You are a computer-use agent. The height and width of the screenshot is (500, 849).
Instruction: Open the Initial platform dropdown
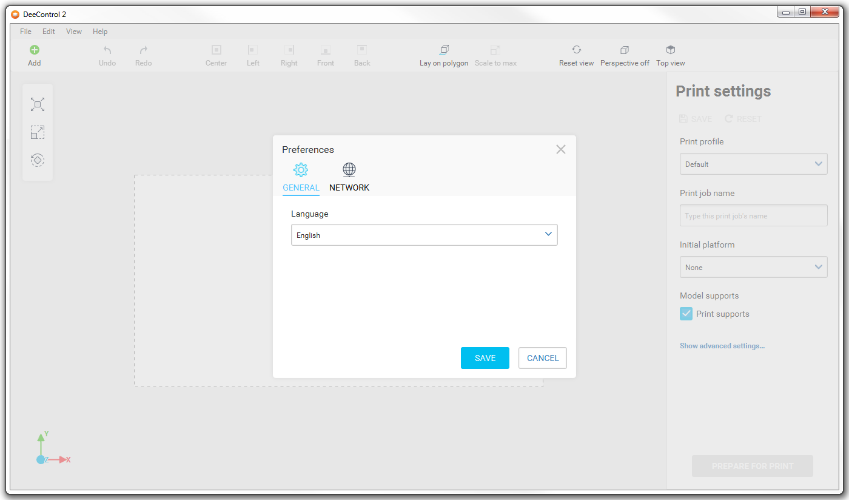coord(753,267)
